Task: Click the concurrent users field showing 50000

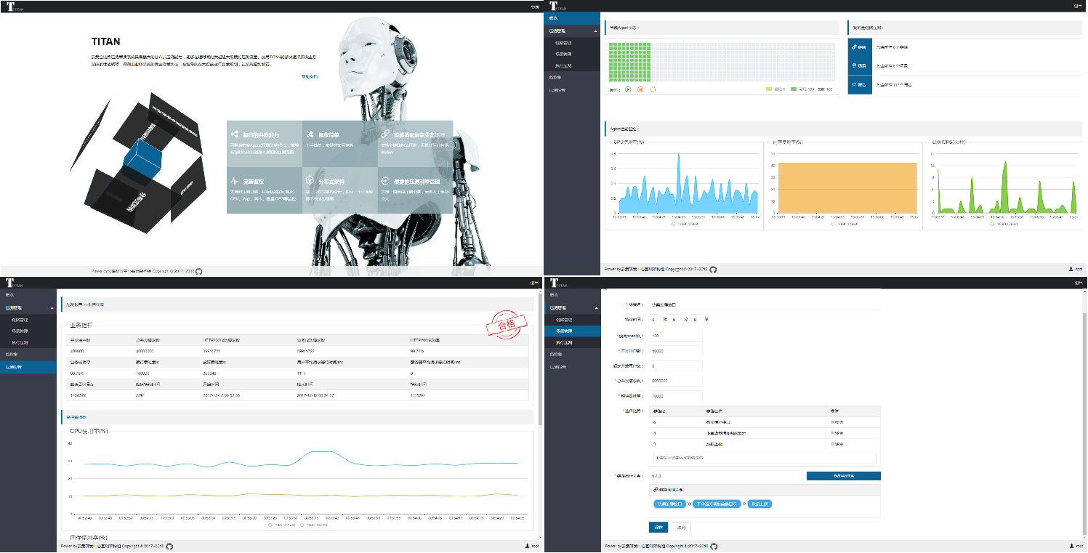Action: (675, 351)
